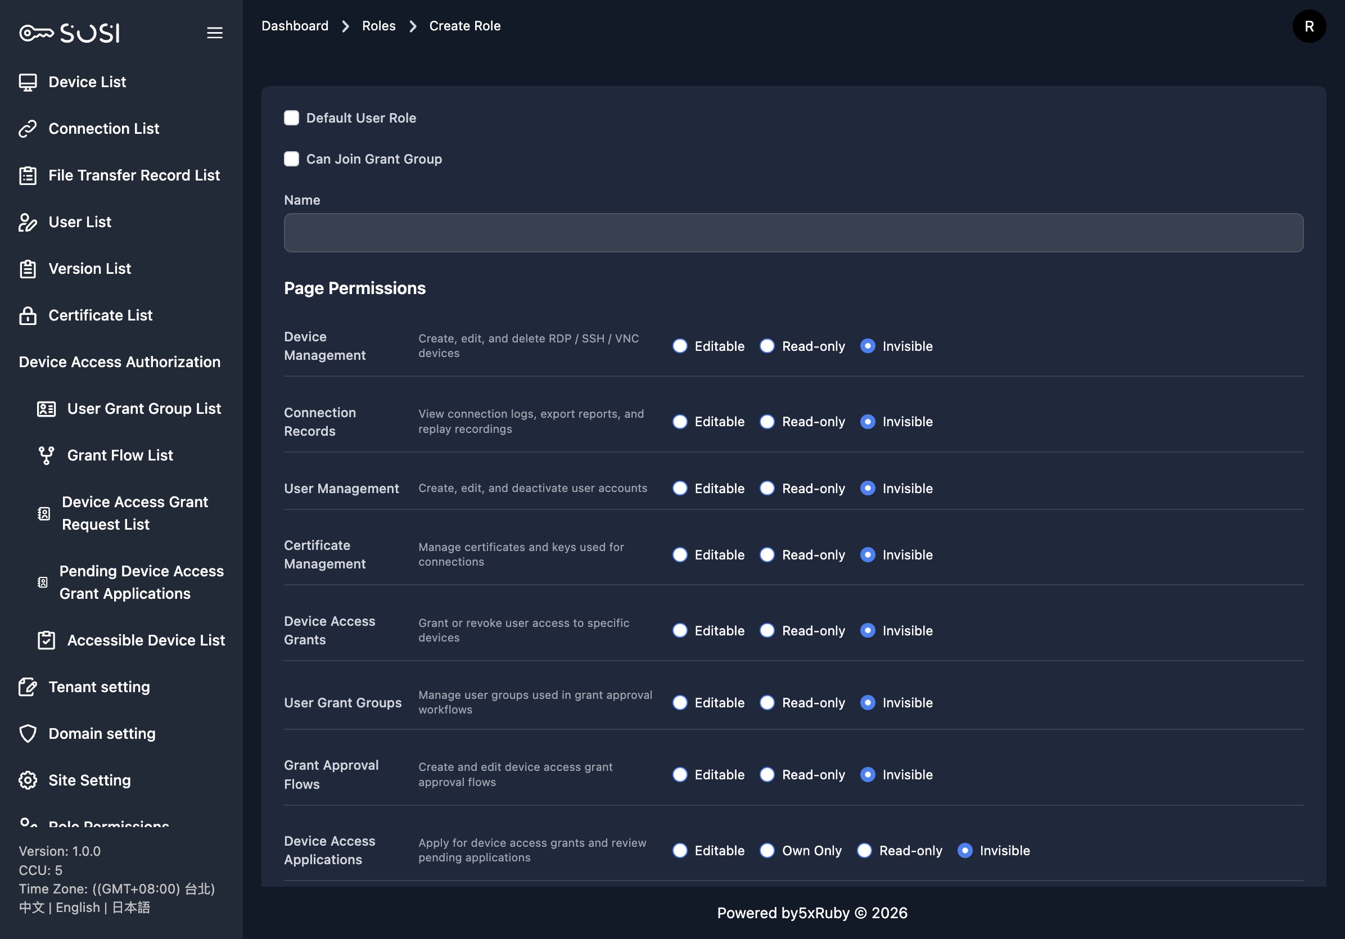Set Device Management to Editable
Image resolution: width=1345 pixels, height=939 pixels.
(x=680, y=346)
